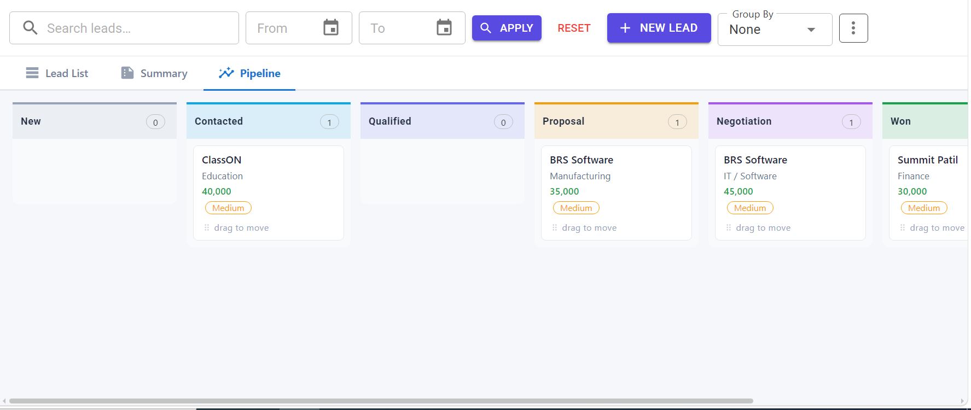Viewport: 971px width, 410px height.
Task: Click the RESET button
Action: click(x=574, y=28)
